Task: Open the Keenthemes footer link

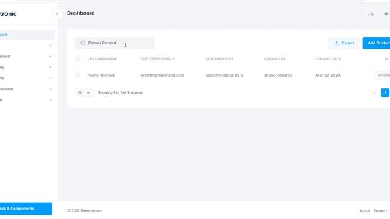Action: [x=91, y=210]
